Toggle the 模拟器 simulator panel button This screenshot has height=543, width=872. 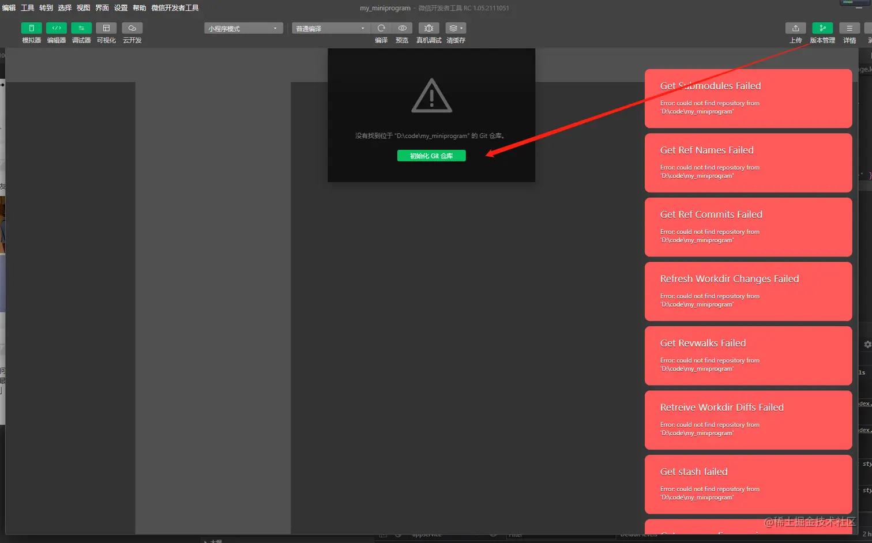(x=31, y=28)
